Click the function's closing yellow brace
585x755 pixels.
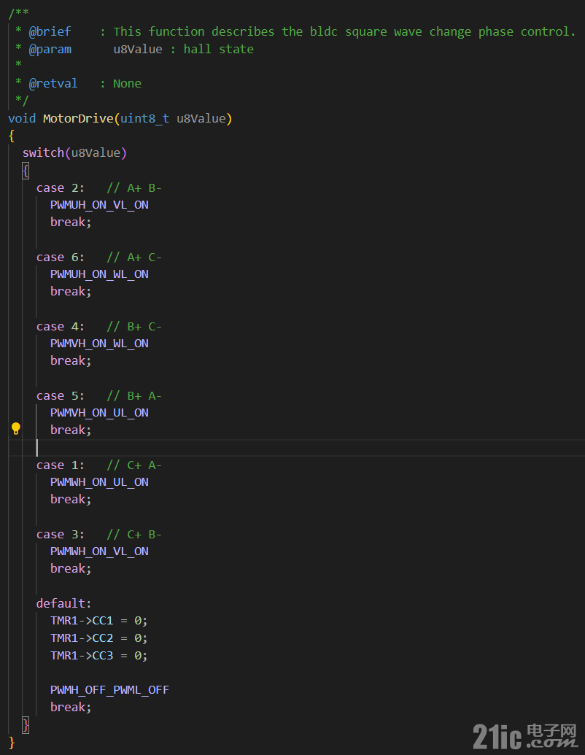point(12,743)
